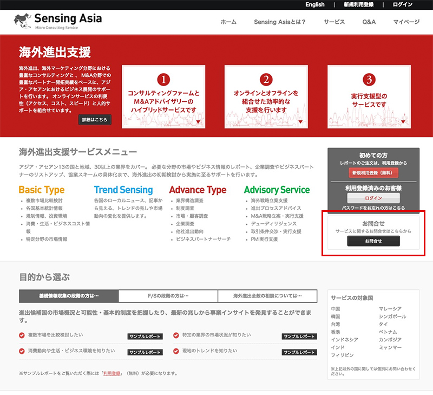This screenshot has height=395, width=433.
Task: Click the 詳細はこちら button
Action: (x=95, y=120)
